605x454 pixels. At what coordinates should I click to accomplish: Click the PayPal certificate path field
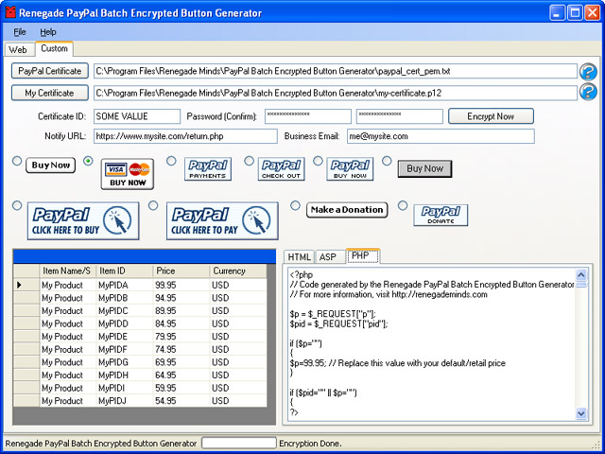coord(336,72)
